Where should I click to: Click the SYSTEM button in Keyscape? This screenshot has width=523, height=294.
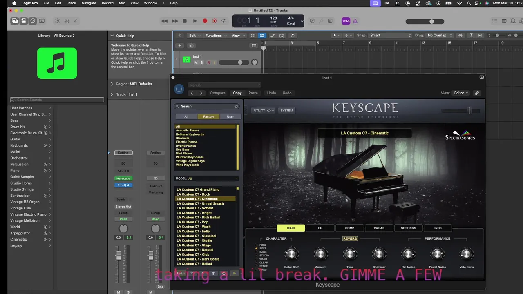(x=286, y=110)
